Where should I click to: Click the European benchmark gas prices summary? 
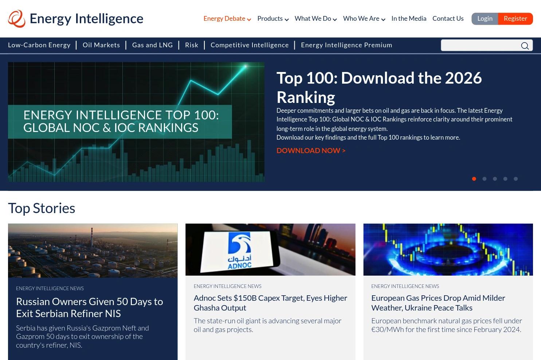tap(447, 325)
